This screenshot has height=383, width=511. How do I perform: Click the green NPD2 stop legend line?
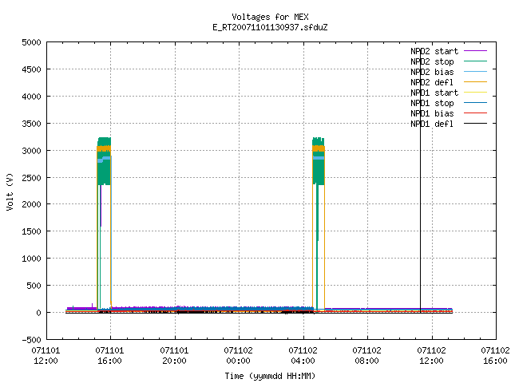(x=476, y=61)
